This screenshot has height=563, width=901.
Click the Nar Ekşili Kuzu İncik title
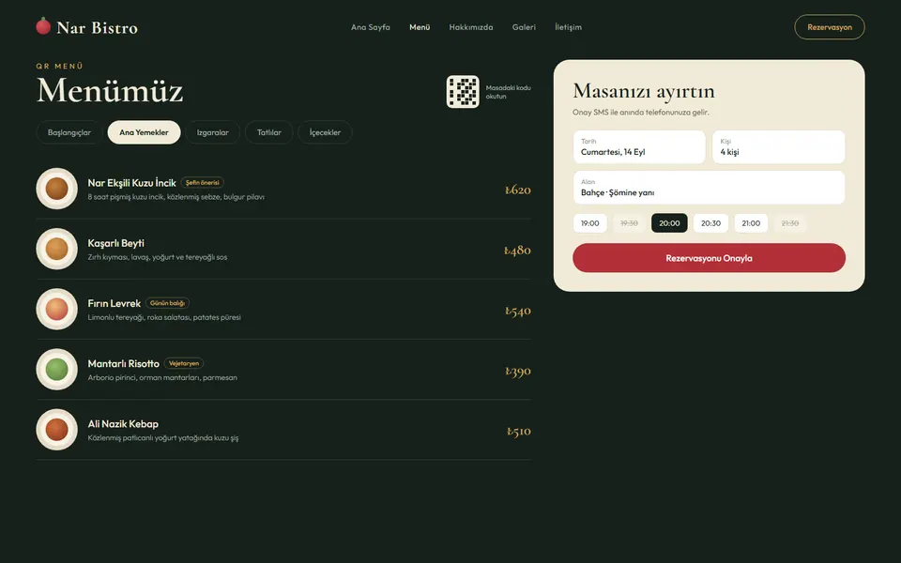[x=131, y=183]
